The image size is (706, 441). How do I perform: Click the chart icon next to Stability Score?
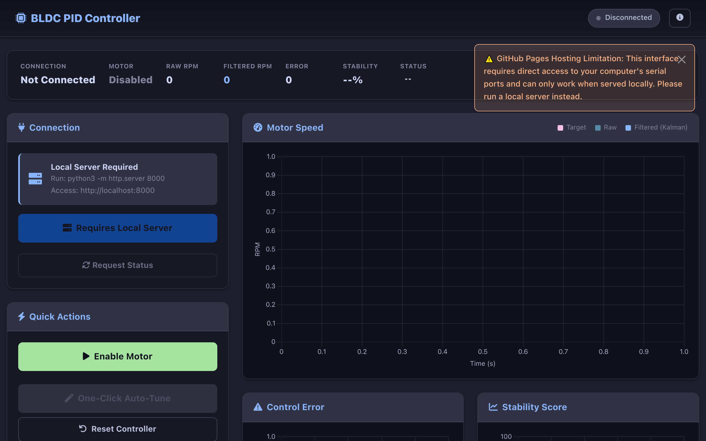[x=493, y=407]
